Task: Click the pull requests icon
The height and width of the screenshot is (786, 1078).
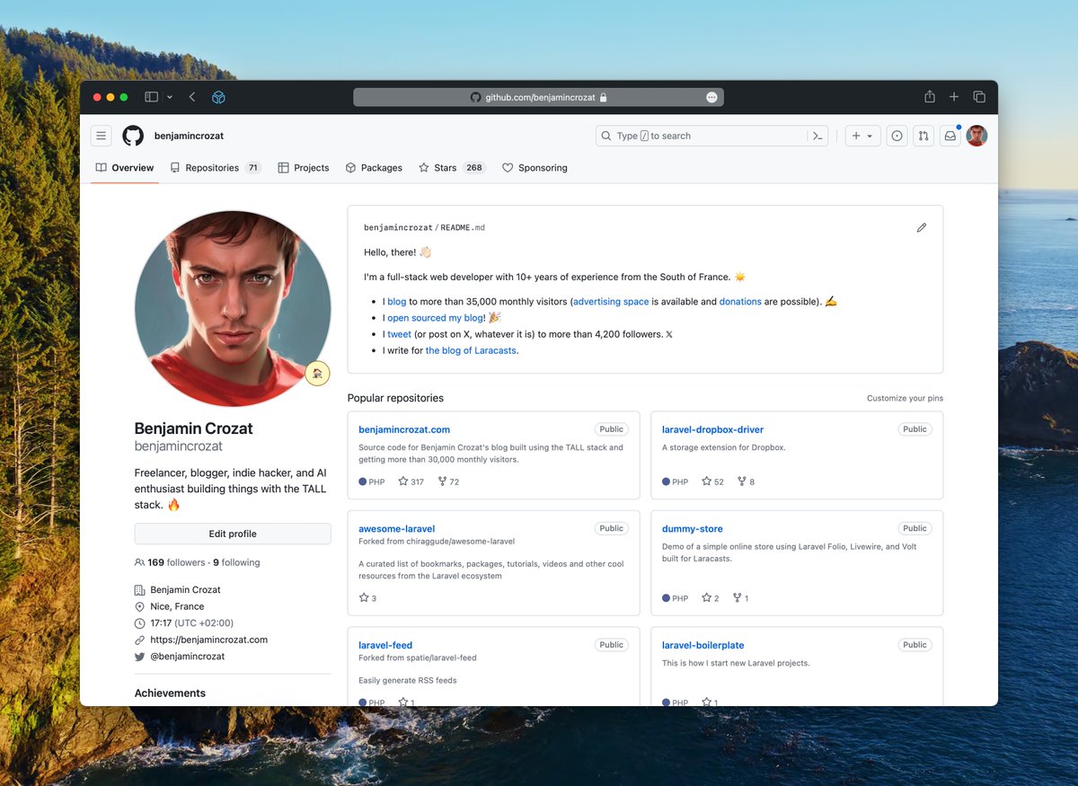Action: pos(924,135)
